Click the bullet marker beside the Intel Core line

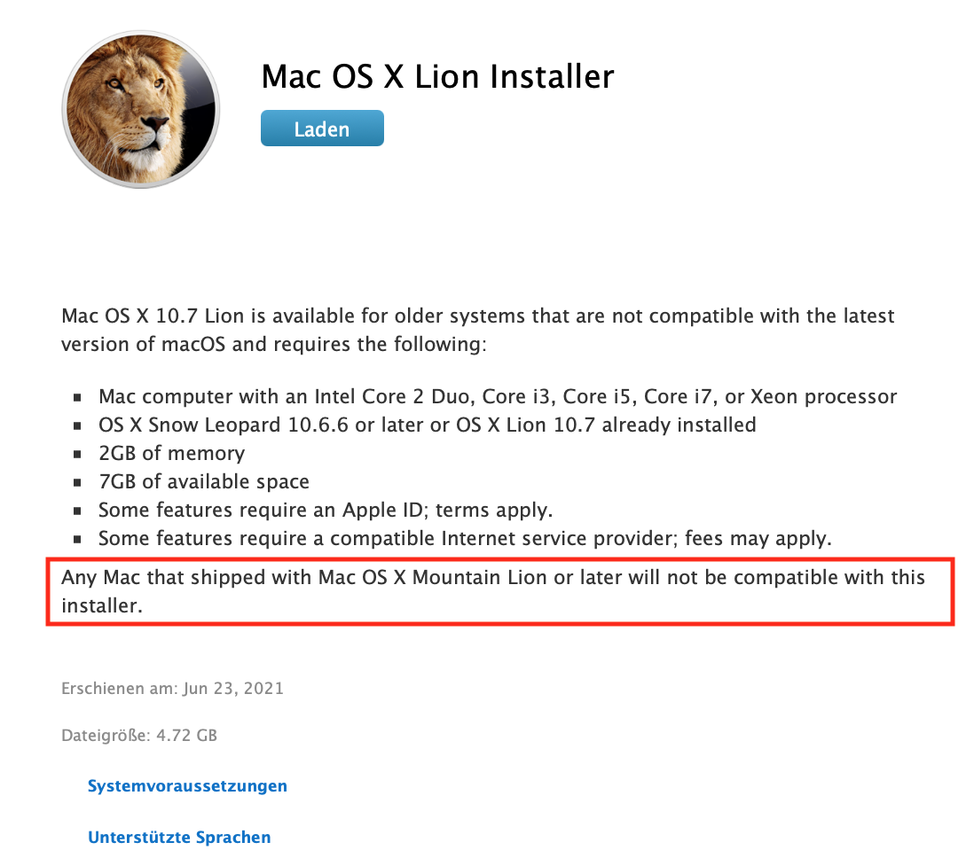[x=77, y=397]
